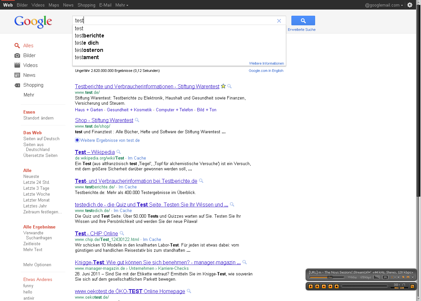This screenshot has width=421, height=301.
Task: Click the resize-arrow icon beside the 38:17 timer
Action: [412, 286]
